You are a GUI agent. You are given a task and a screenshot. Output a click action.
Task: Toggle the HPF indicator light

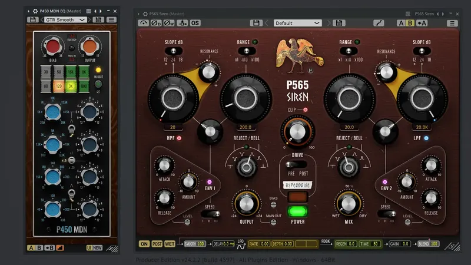(179, 138)
